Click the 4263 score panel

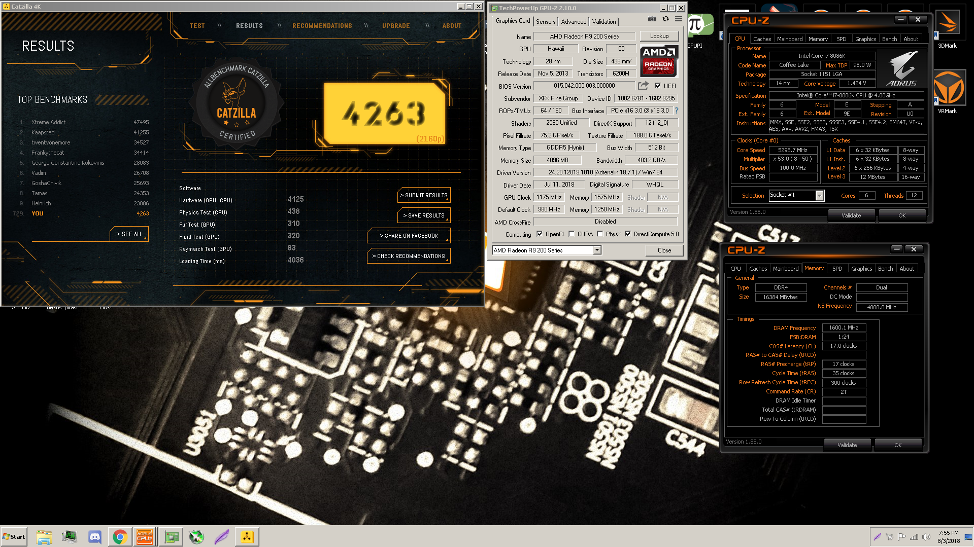(x=385, y=114)
